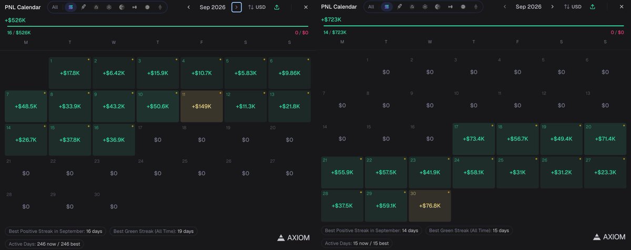Select the 'A' chain icon in $723K calendar
This screenshot has width=631, height=250.
[412, 7]
